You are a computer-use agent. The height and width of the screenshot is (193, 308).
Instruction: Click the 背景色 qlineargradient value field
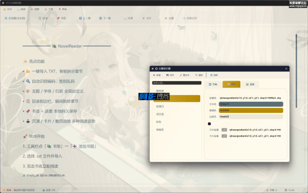(x=251, y=98)
